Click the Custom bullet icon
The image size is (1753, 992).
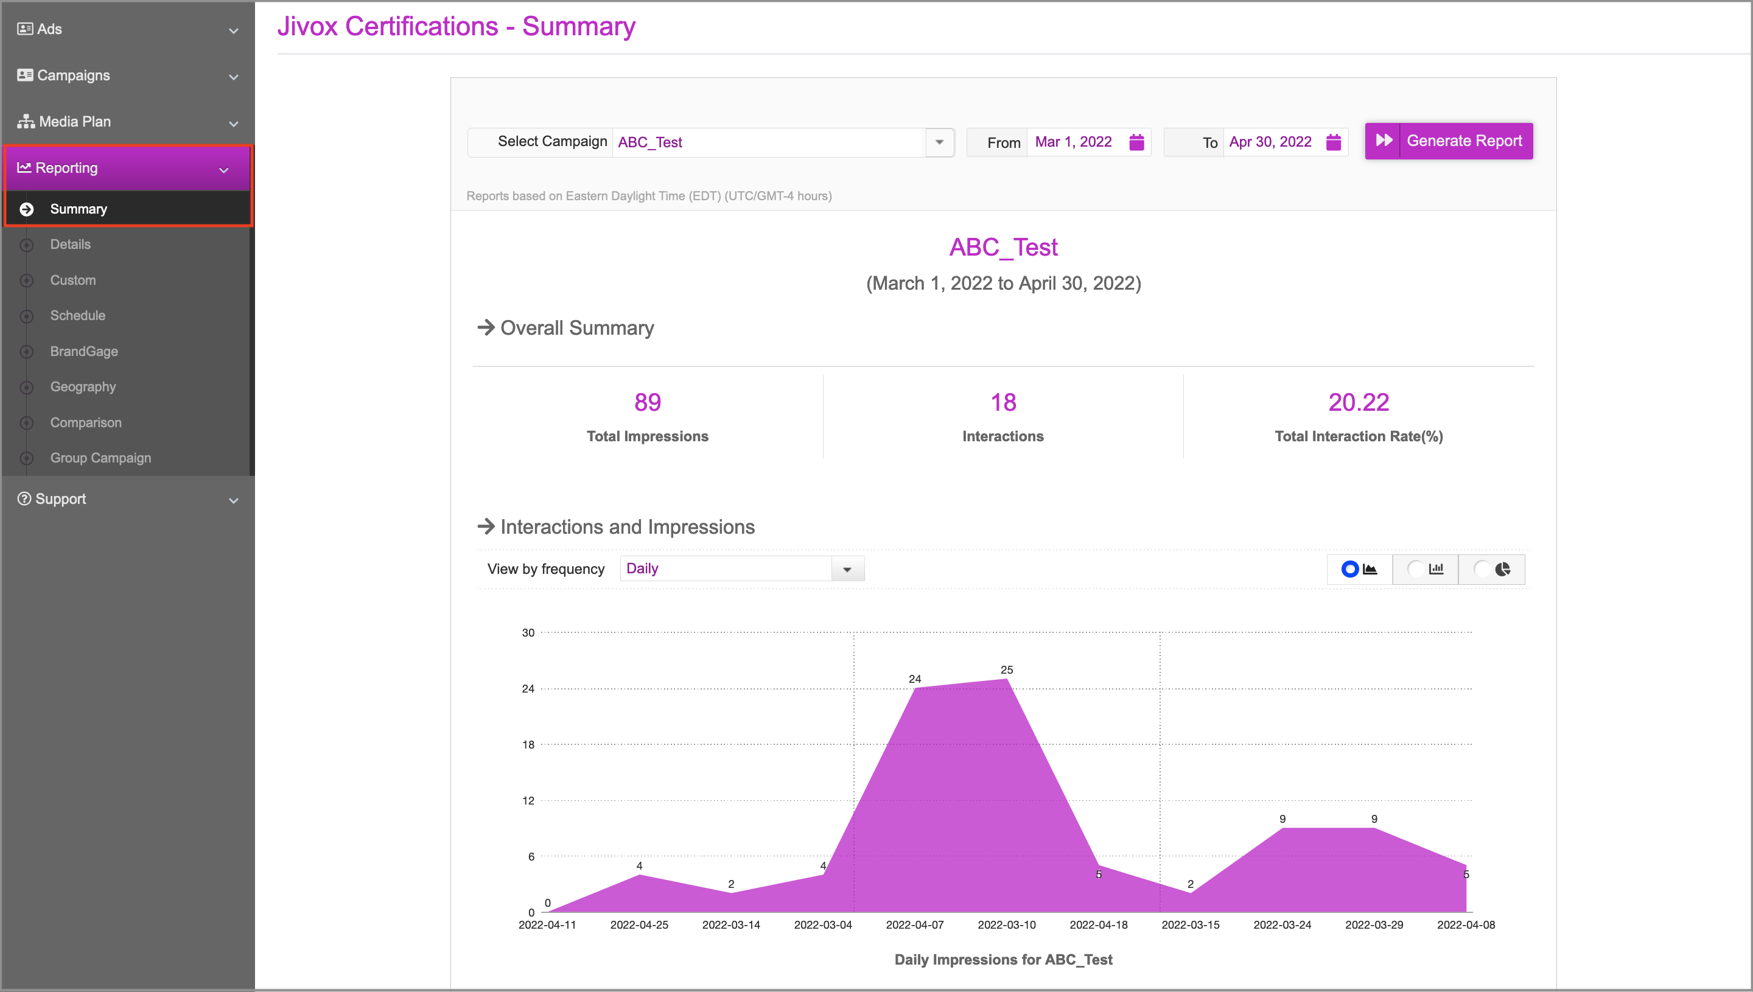(27, 280)
